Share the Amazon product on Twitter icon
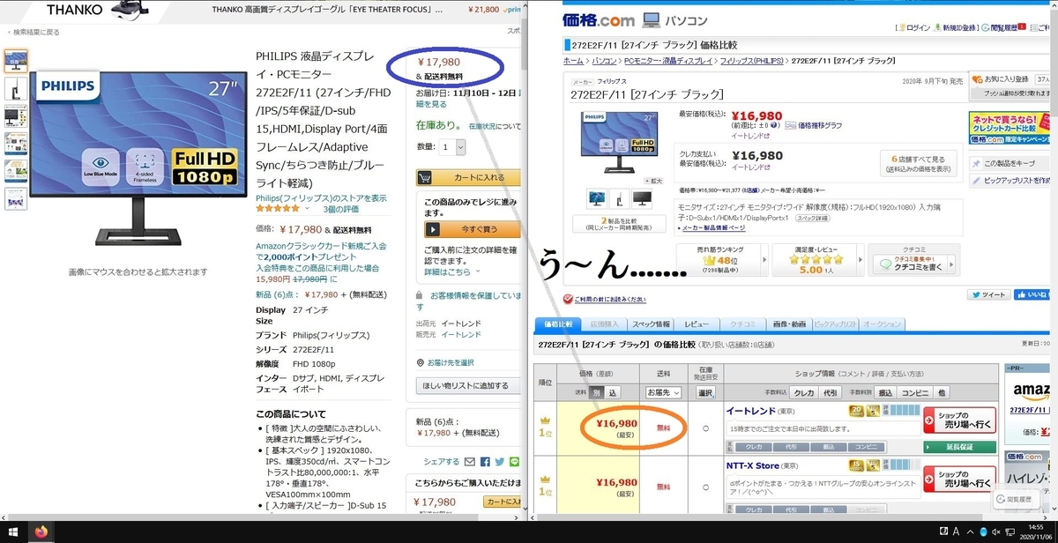Screen dimensions: 1058x543 (x=498, y=461)
